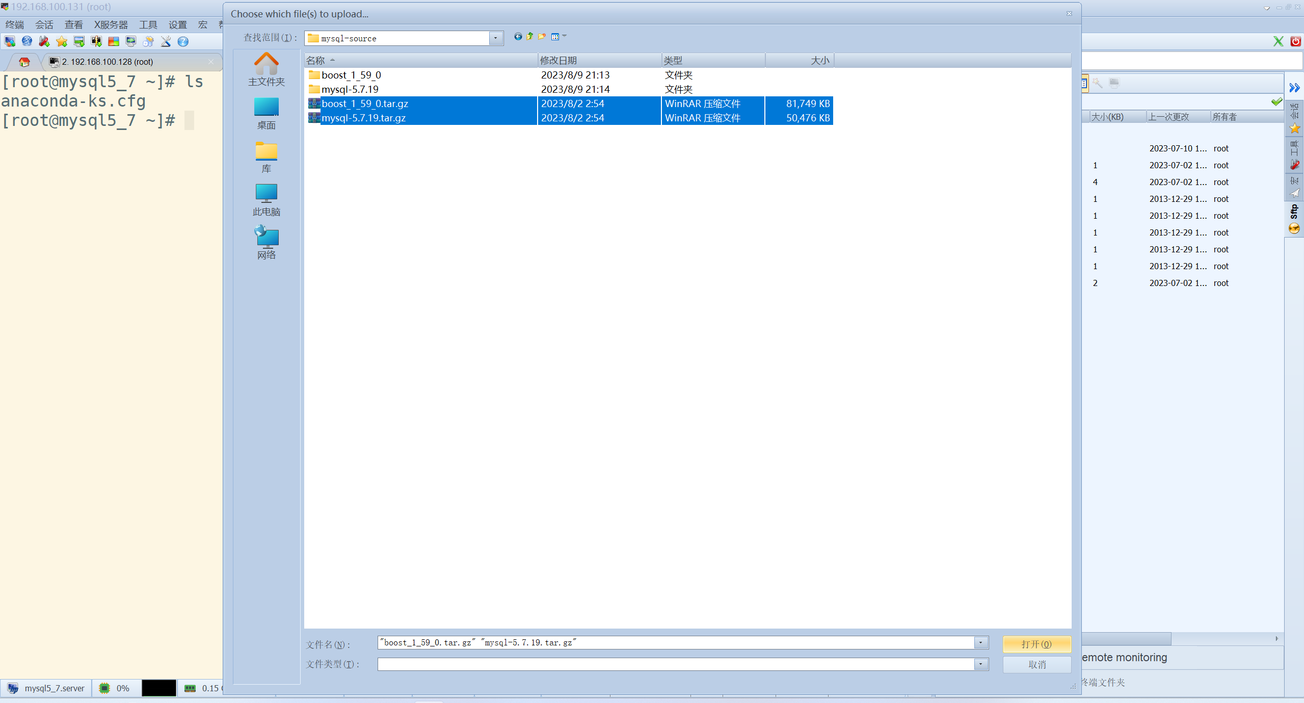This screenshot has height=703, width=1304.
Task: Click the wrench settings toolbar icon
Action: coord(166,42)
